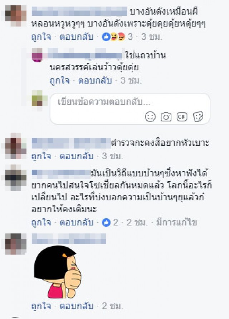The width and height of the screenshot is (229, 319).
Task: Open sticker picker in reply box
Action: [x=198, y=117]
